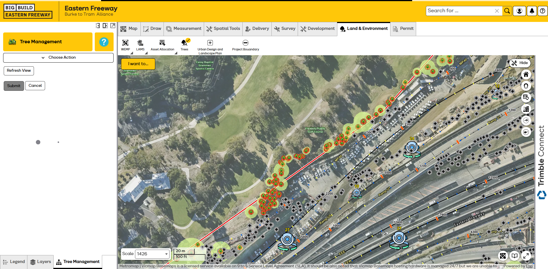The width and height of the screenshot is (548, 269).
Task: Open the Choose Action dropdown
Action: [58, 58]
